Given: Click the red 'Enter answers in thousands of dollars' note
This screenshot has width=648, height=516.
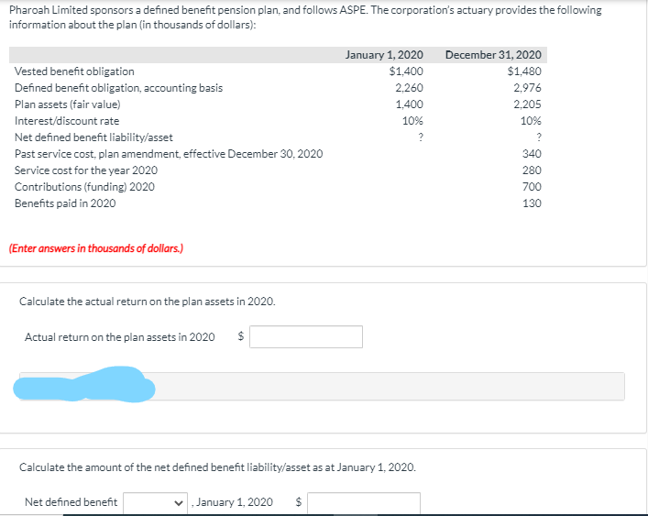Looking at the screenshot, I should coord(96,248).
